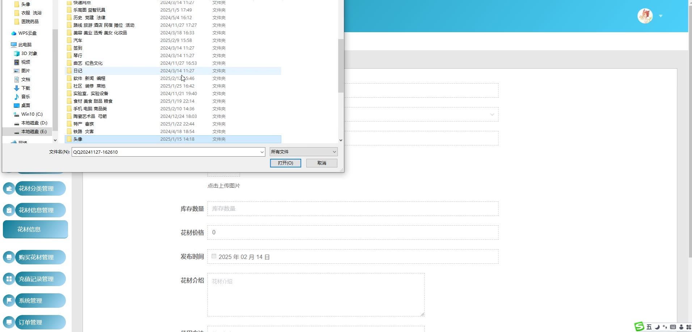Click the file list scroll-down arrow
Image resolution: width=692 pixels, height=332 pixels.
(341, 140)
